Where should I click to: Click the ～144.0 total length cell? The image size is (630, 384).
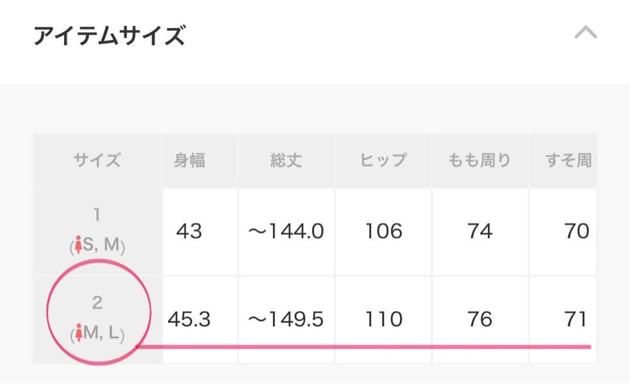coord(286,231)
